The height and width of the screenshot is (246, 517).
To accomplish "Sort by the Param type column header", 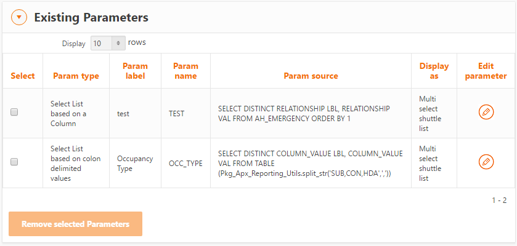I will coord(76,76).
